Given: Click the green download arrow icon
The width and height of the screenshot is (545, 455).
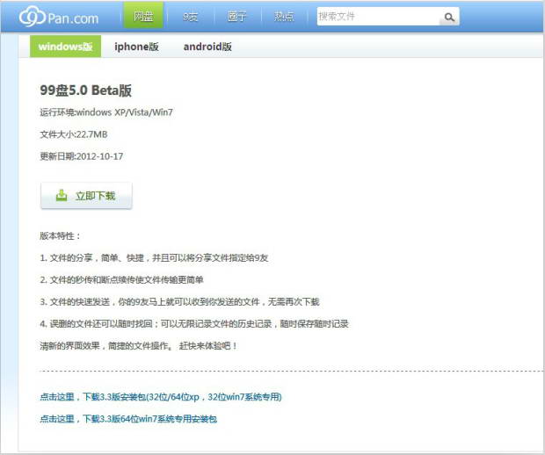Looking at the screenshot, I should pyautogui.click(x=62, y=195).
